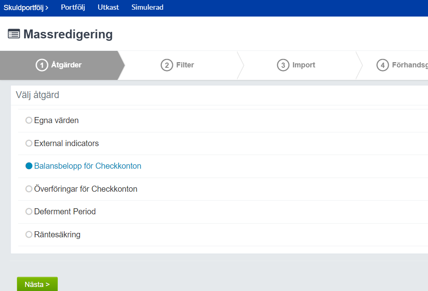Click the step 1 circle icon
Image resolution: width=428 pixels, height=291 pixels.
[x=42, y=65]
